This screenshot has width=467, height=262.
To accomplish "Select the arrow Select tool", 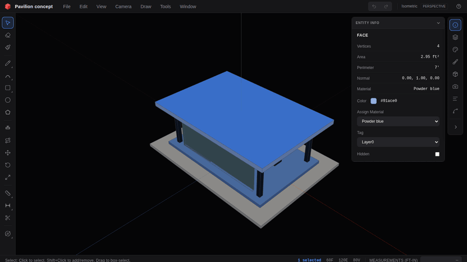I will coord(8,23).
